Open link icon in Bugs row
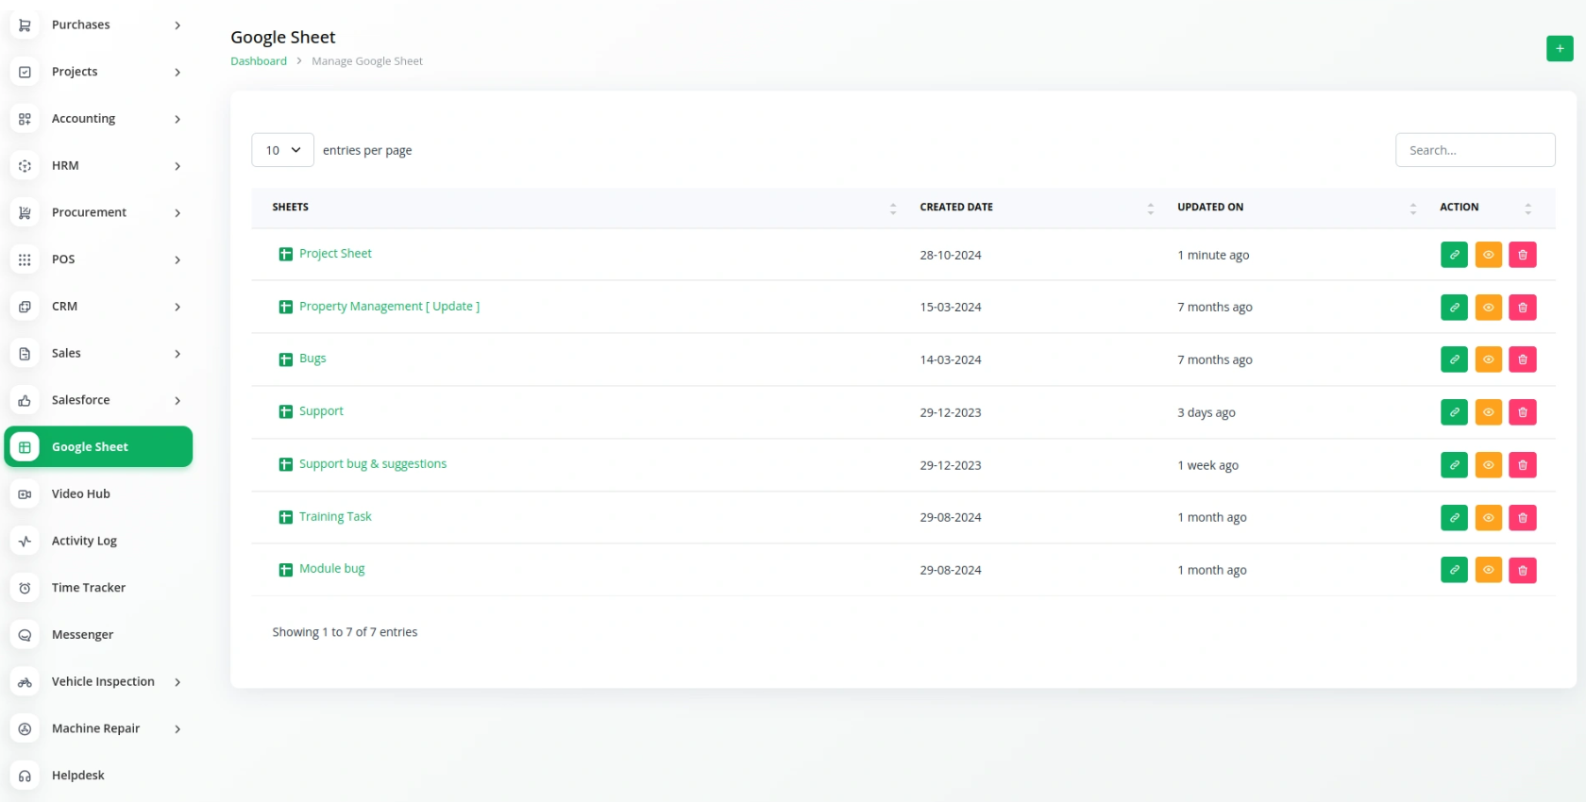Screen dimensions: 1586x802 coord(1454,359)
